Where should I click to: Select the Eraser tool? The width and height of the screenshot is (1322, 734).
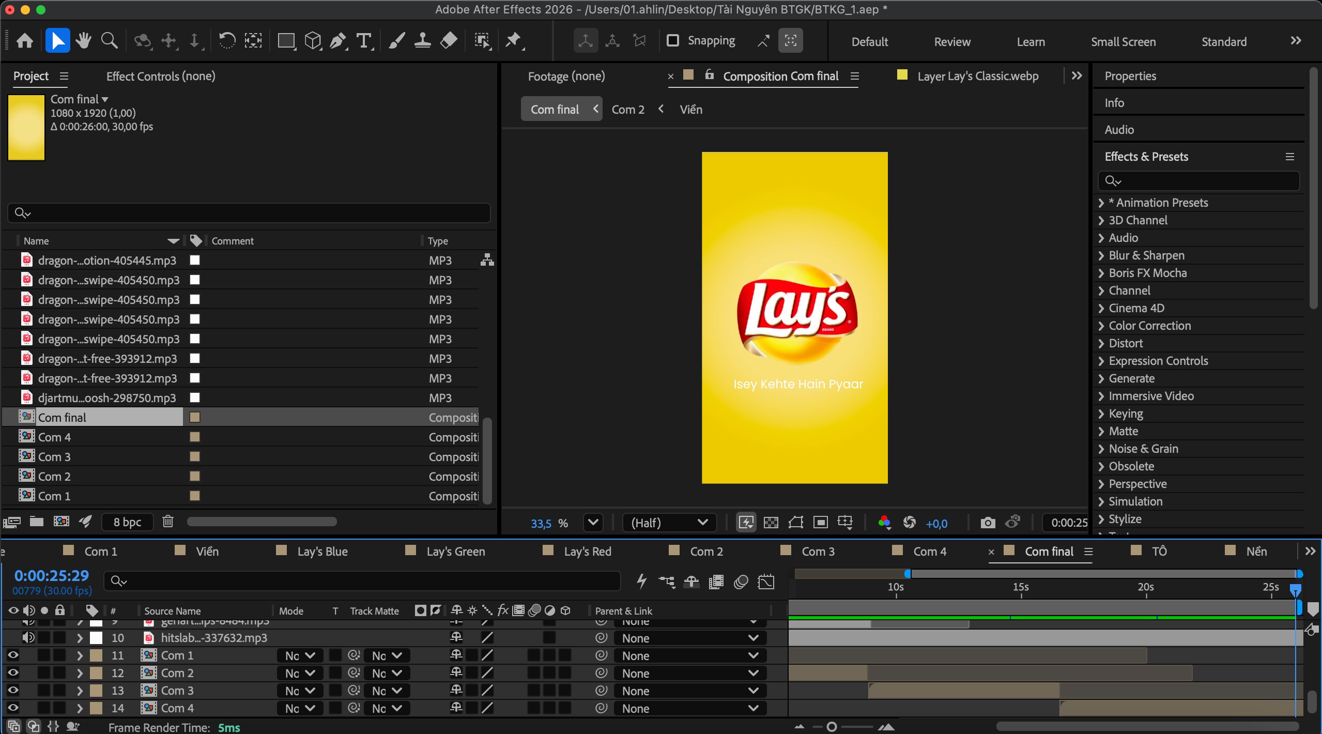(449, 40)
